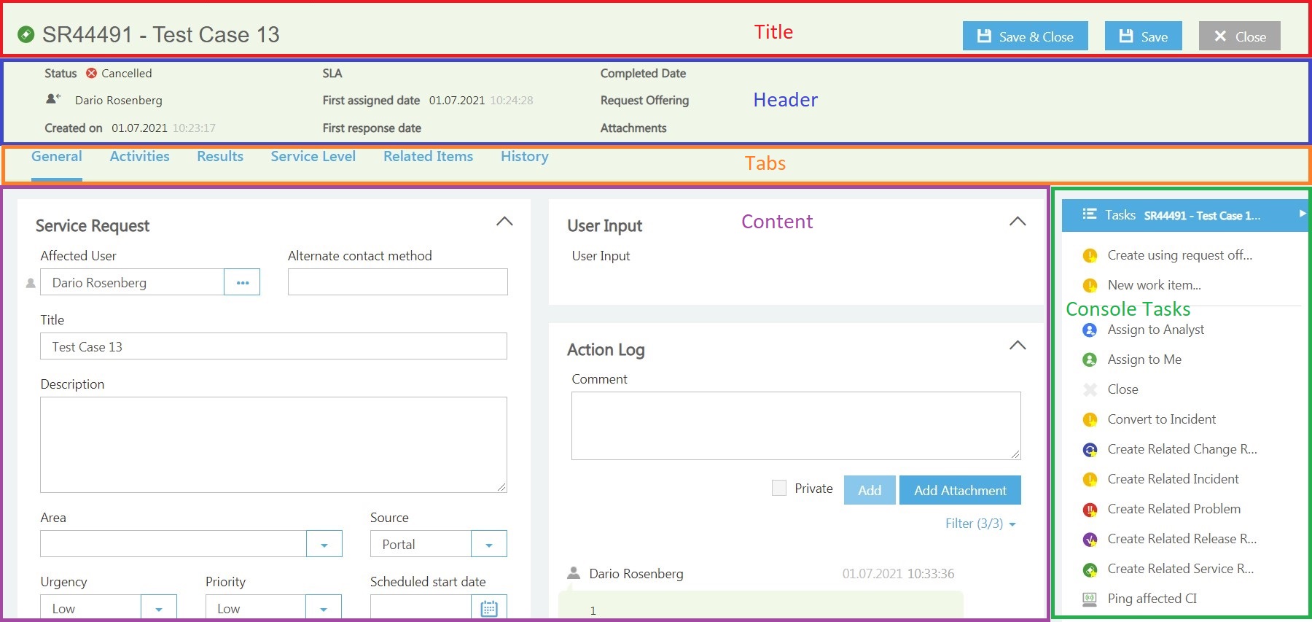The width and height of the screenshot is (1312, 622).
Task: Open the Scheduled start date calendar icon
Action: (489, 608)
